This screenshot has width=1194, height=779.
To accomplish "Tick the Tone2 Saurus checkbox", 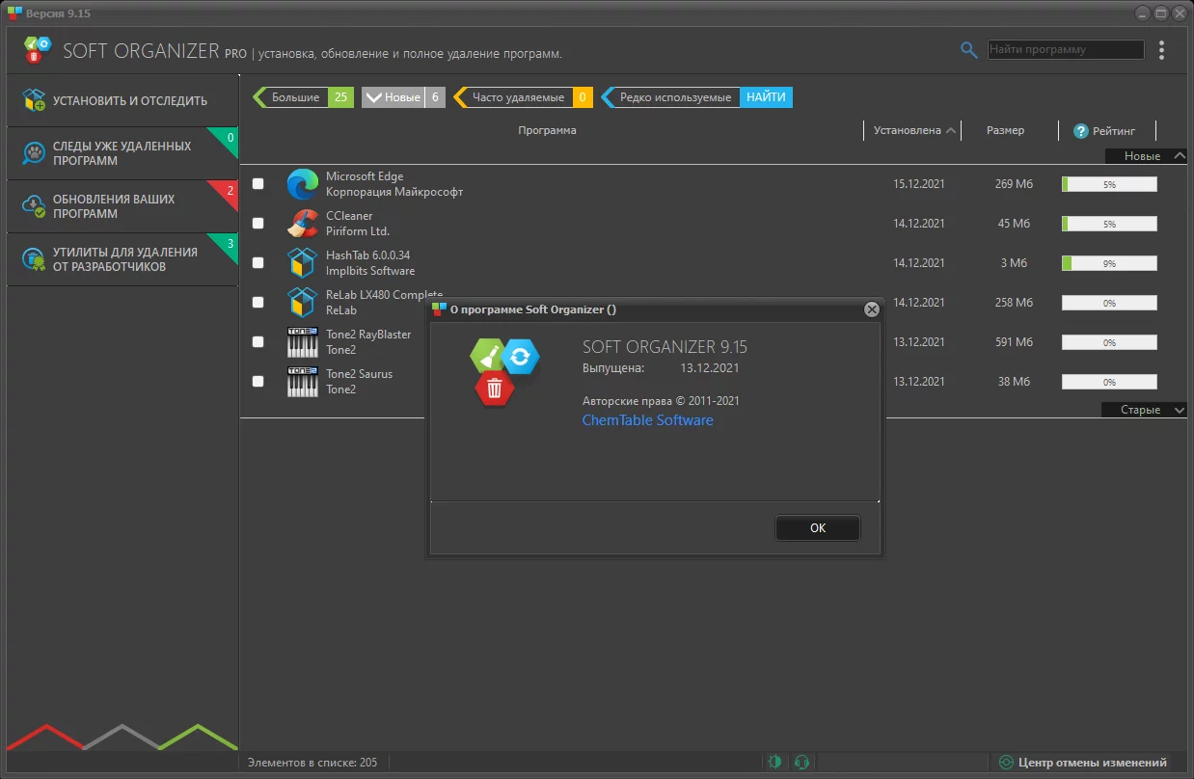I will [x=258, y=381].
